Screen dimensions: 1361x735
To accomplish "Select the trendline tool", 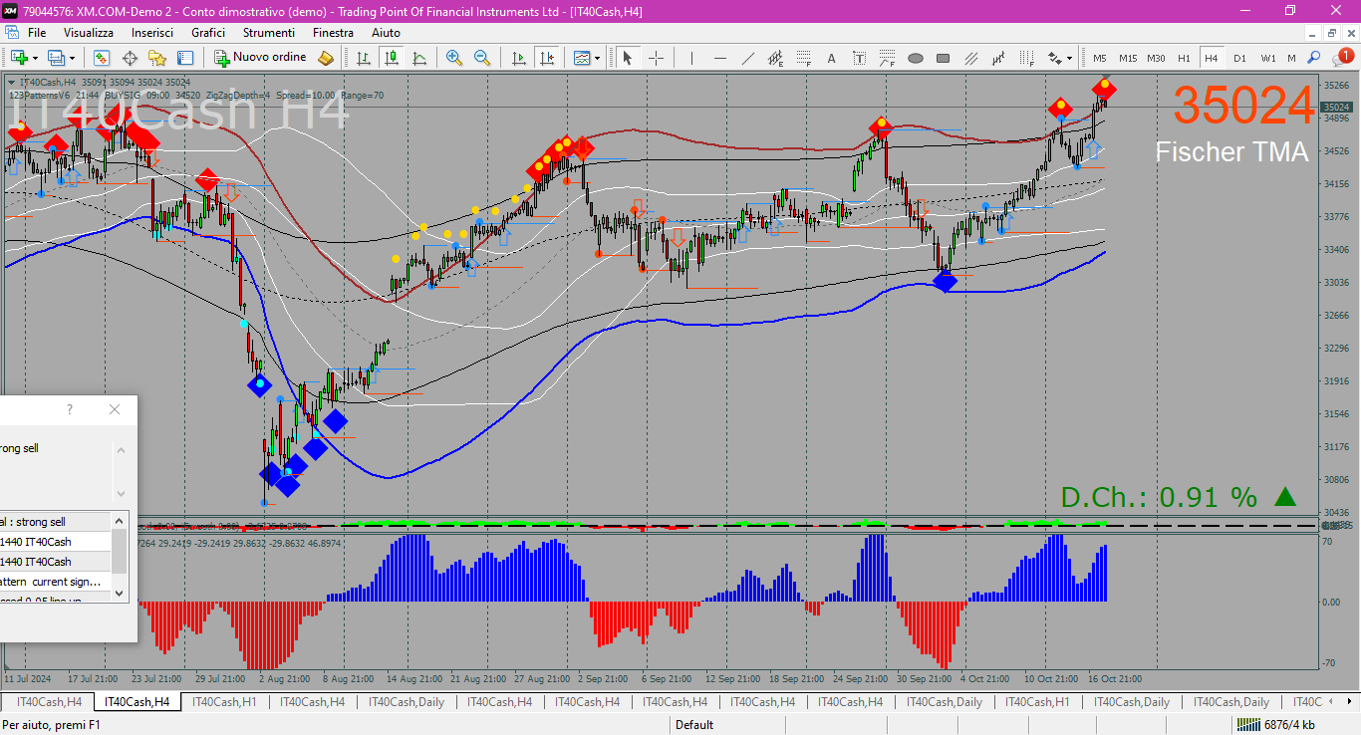I will click(747, 58).
